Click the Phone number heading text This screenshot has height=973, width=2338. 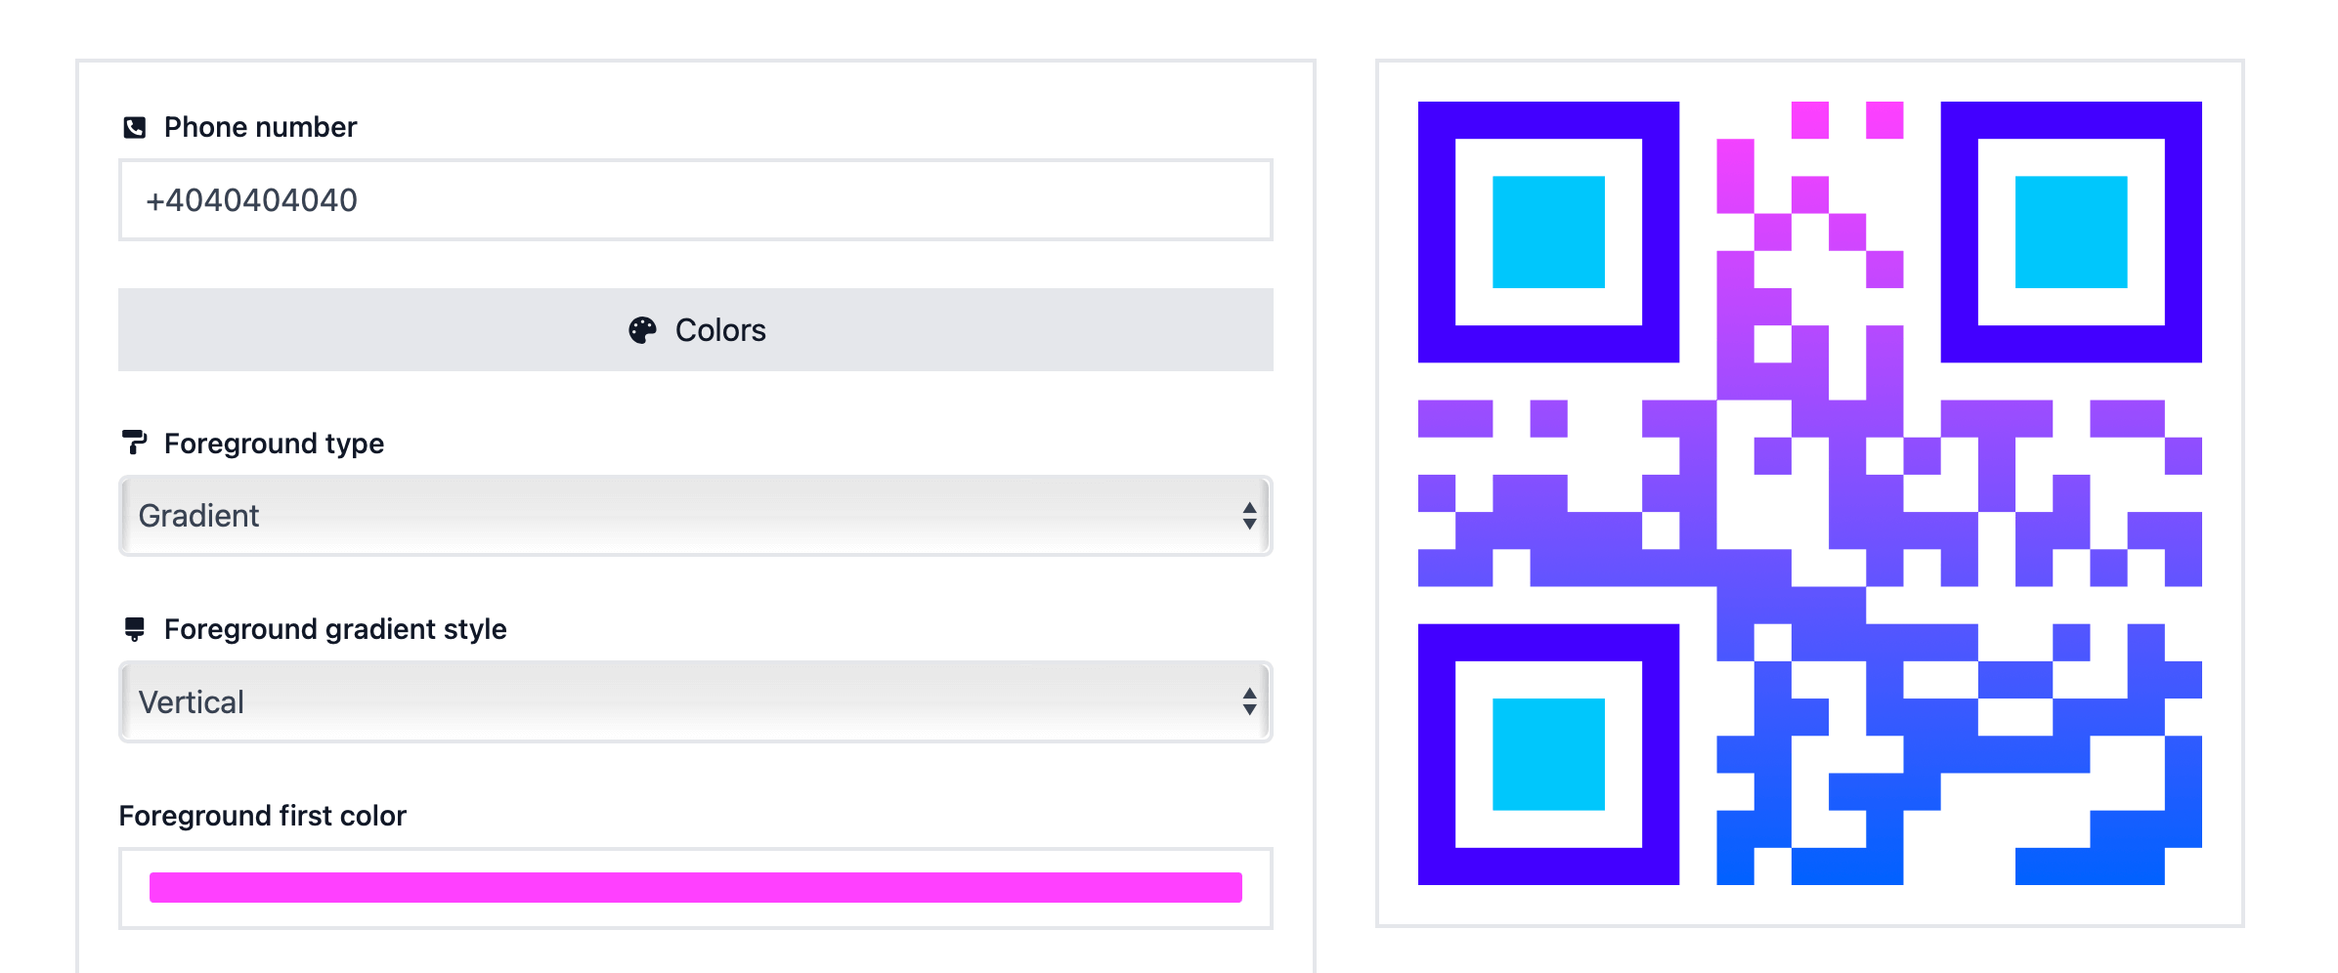click(260, 126)
